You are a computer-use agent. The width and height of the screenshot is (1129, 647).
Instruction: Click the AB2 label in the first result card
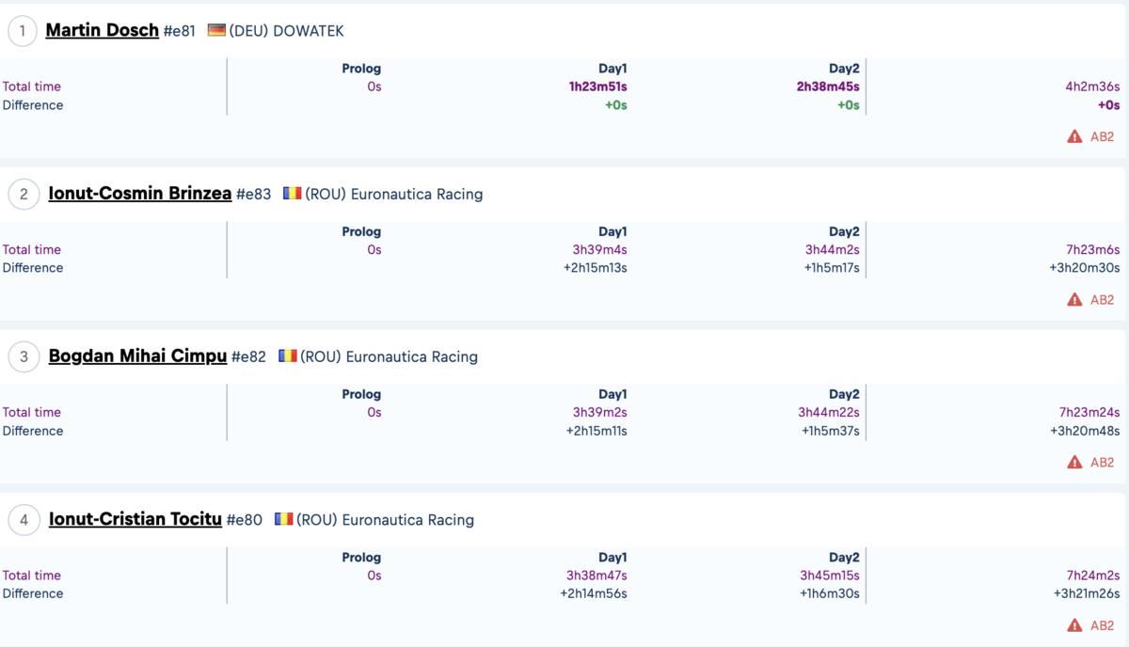(x=1102, y=136)
